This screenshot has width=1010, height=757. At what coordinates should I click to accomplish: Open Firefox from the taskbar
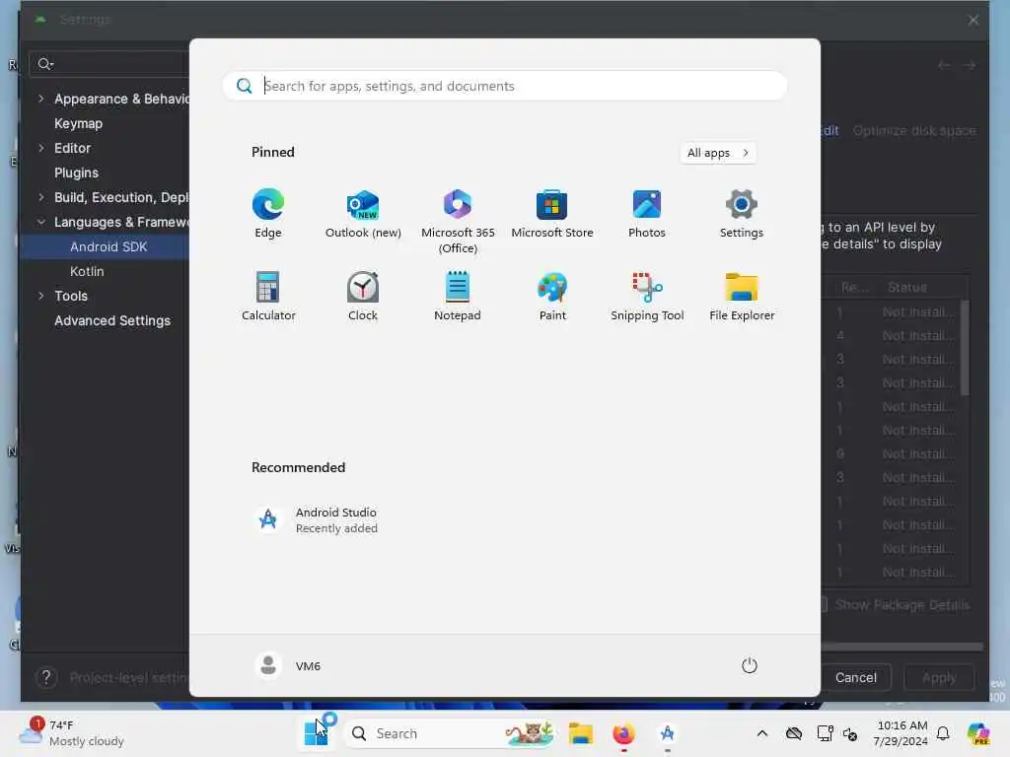tap(623, 733)
